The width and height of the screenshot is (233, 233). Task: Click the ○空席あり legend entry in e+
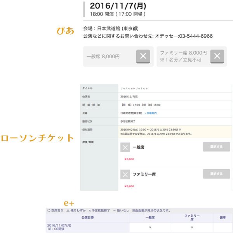coord(55,210)
